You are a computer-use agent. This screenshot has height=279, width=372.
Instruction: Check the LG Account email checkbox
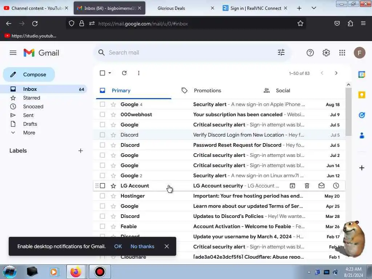click(x=102, y=186)
